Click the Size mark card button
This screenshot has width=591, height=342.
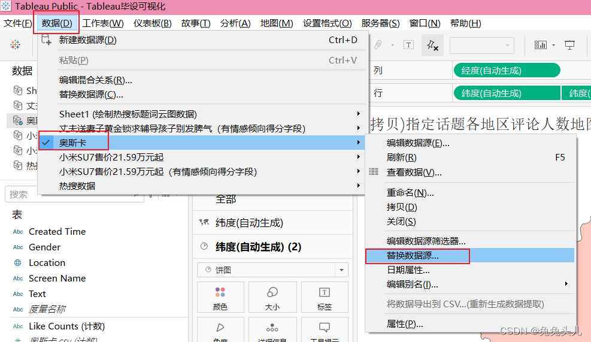click(x=272, y=298)
